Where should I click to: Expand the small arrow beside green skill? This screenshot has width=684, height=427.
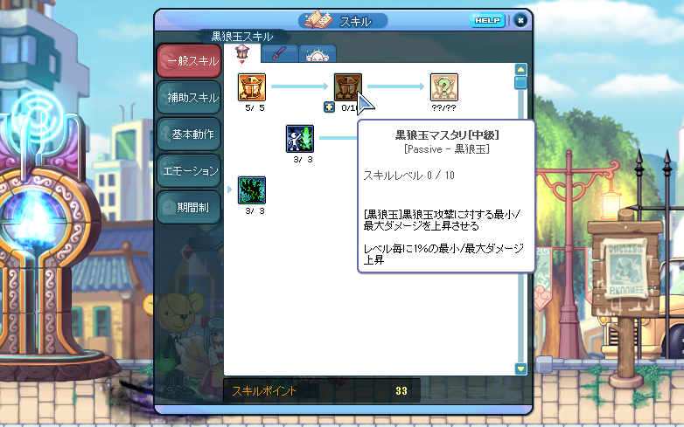coord(229,189)
